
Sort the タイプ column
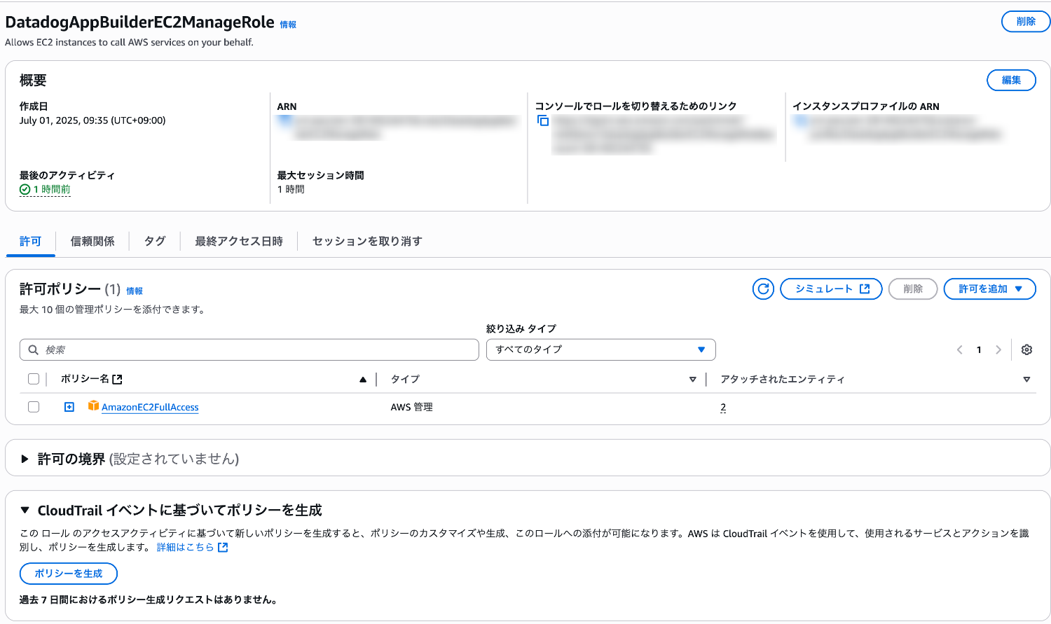click(x=693, y=380)
